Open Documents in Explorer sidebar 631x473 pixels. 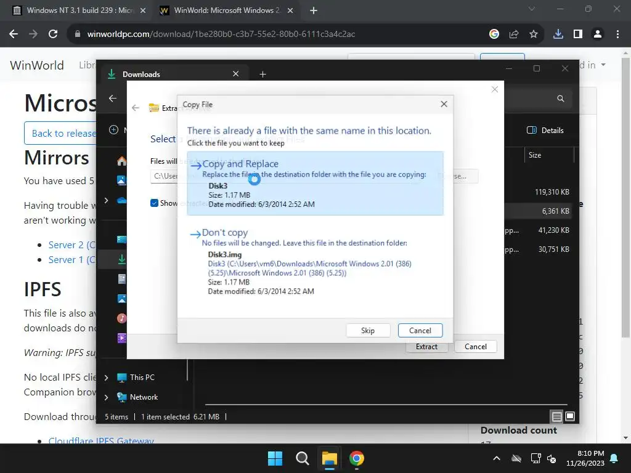coord(121,279)
